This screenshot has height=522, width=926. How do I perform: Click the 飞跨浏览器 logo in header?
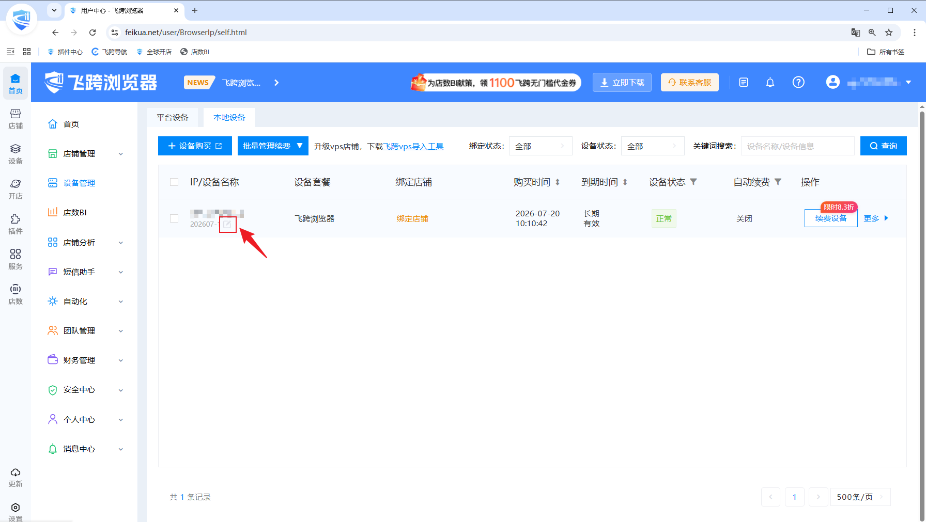click(x=100, y=83)
